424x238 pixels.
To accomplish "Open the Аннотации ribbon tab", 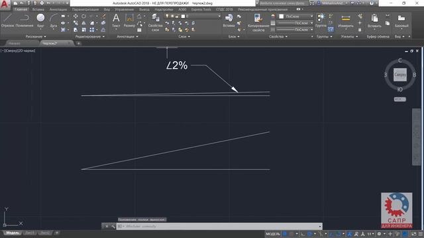I will [58, 9].
